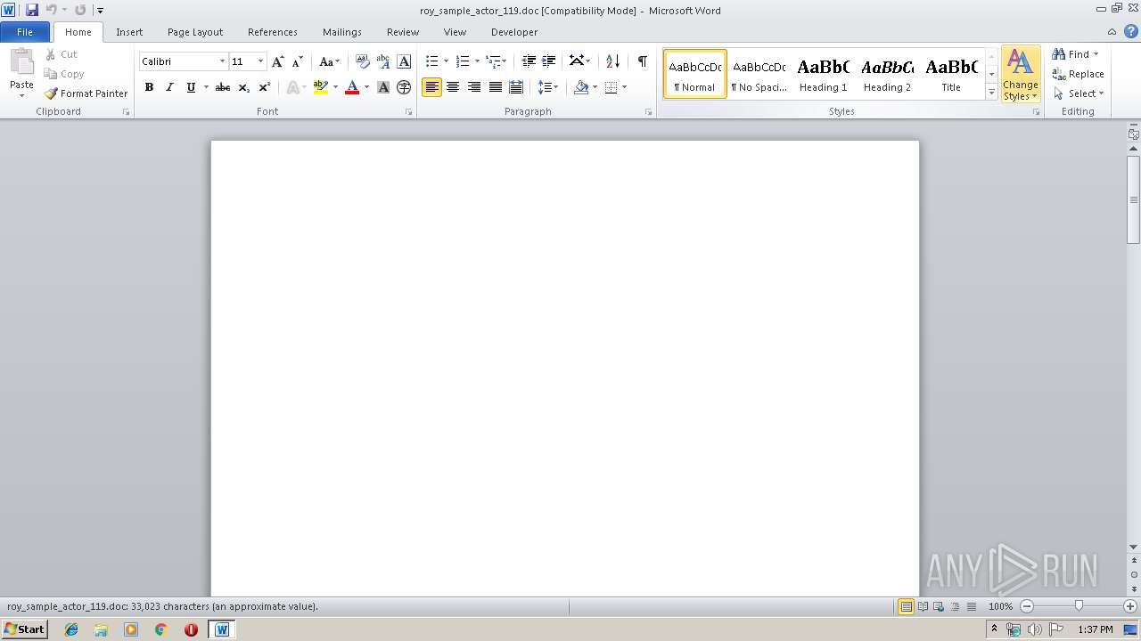Click the zoom slider handle
The width and height of the screenshot is (1141, 641).
point(1079,606)
